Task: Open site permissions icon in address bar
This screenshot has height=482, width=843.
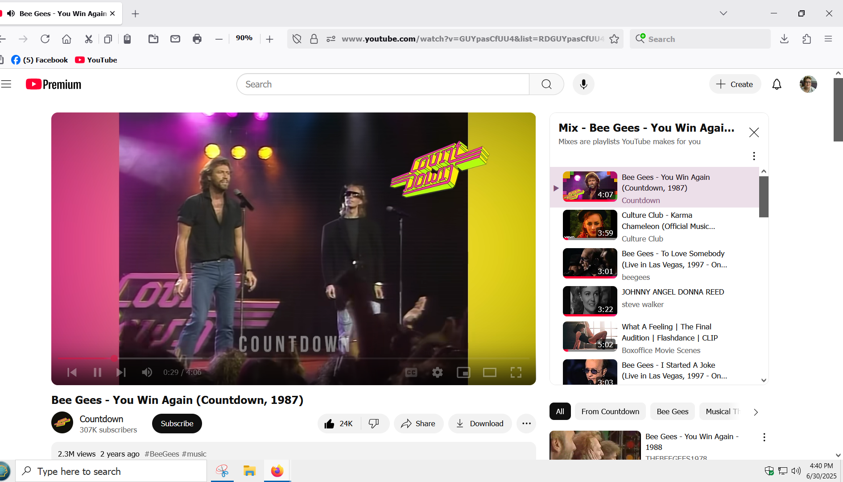Action: (x=331, y=39)
